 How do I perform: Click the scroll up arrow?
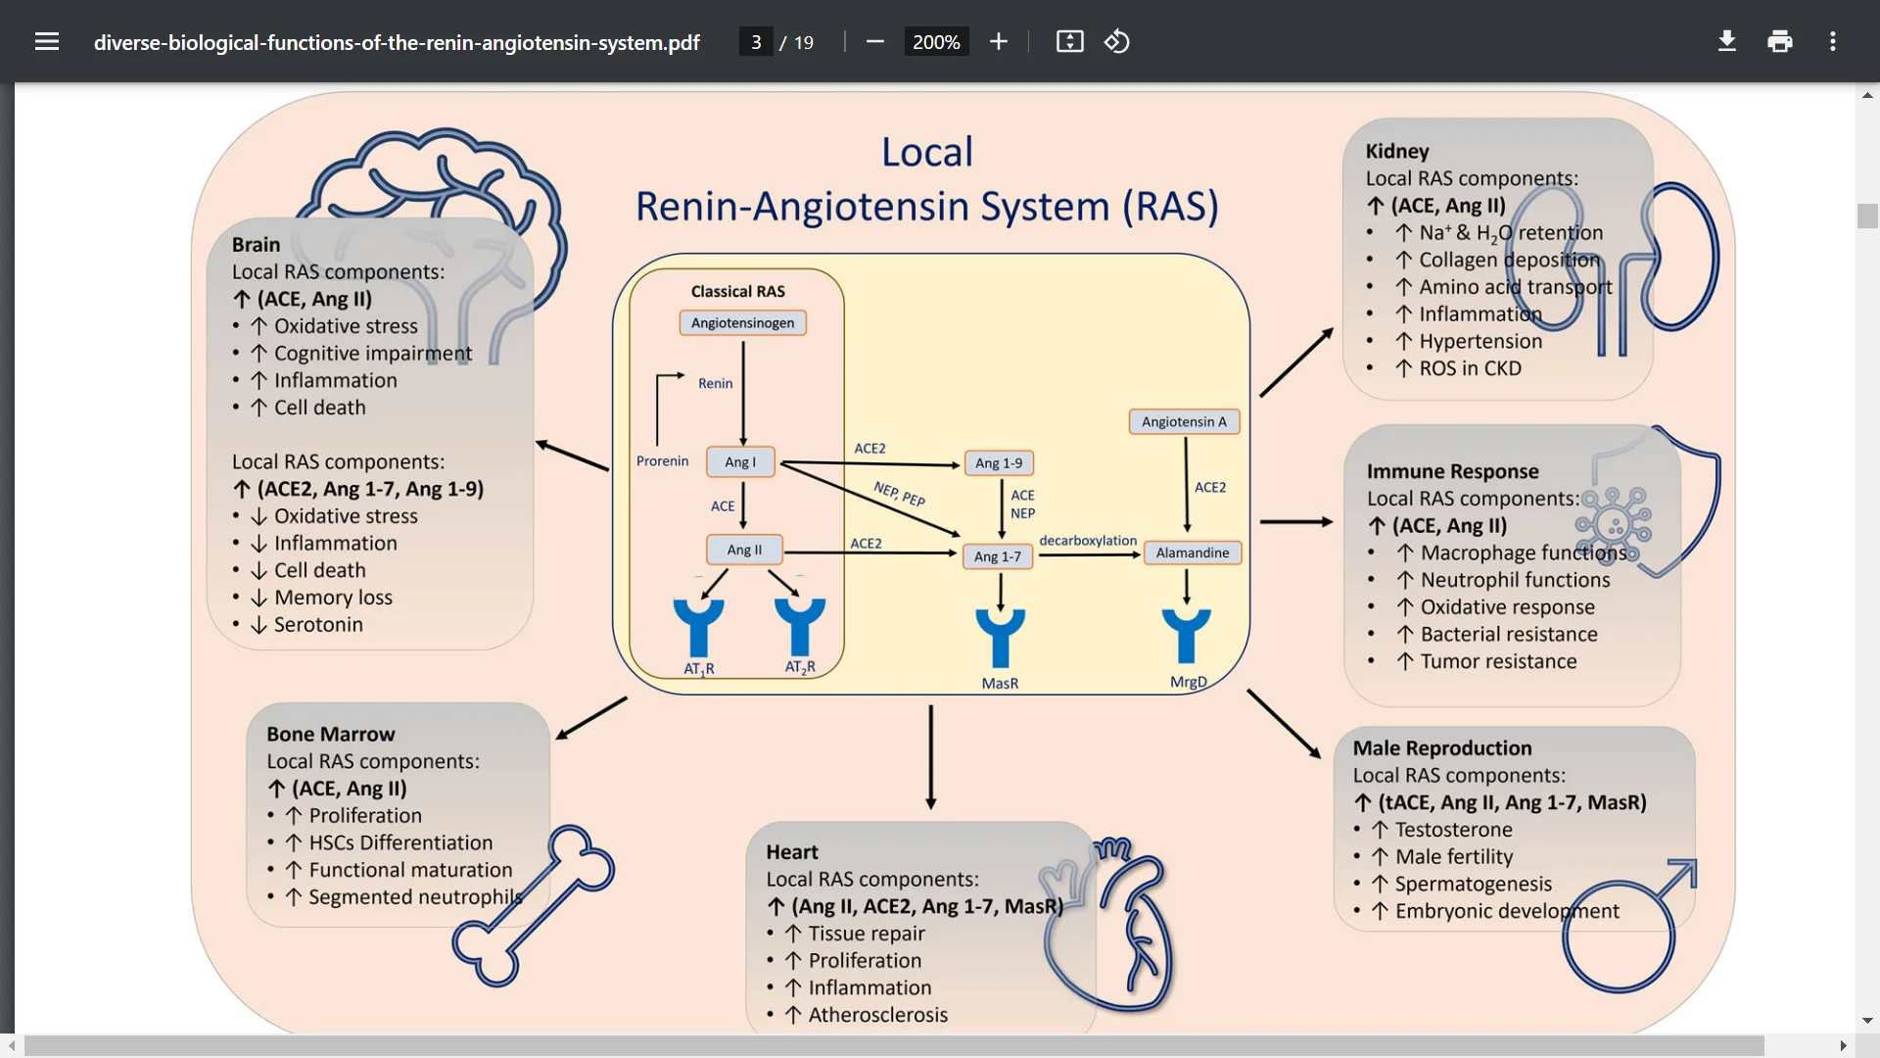1866,94
